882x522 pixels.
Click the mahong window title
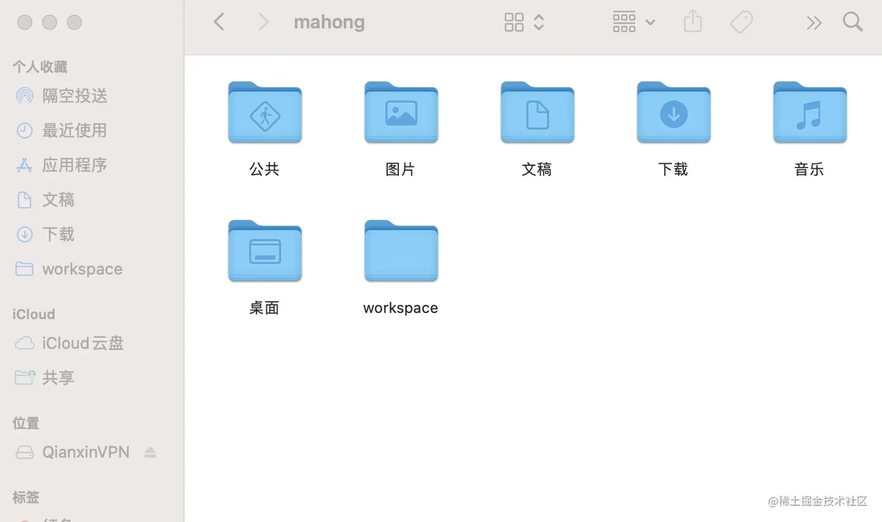pyautogui.click(x=329, y=22)
